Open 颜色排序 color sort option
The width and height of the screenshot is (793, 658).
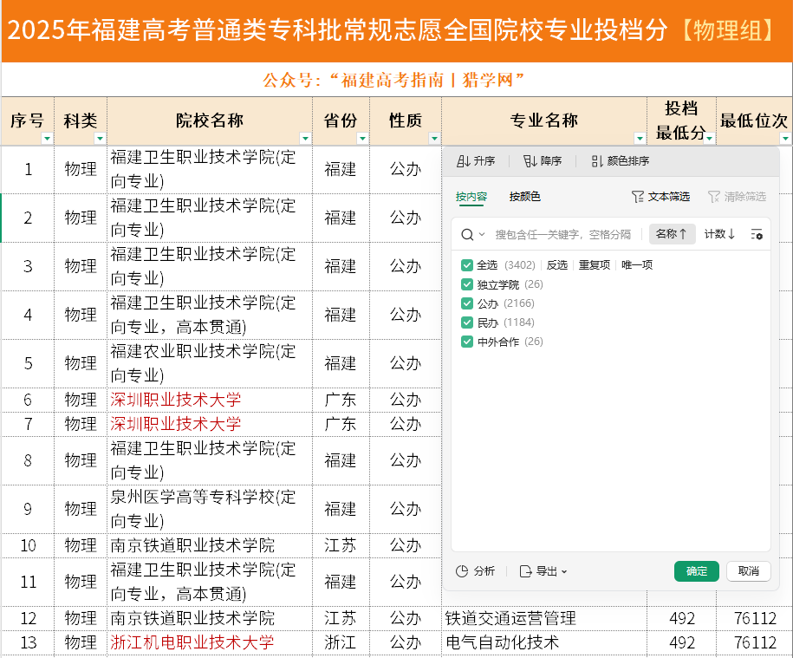tap(620, 161)
